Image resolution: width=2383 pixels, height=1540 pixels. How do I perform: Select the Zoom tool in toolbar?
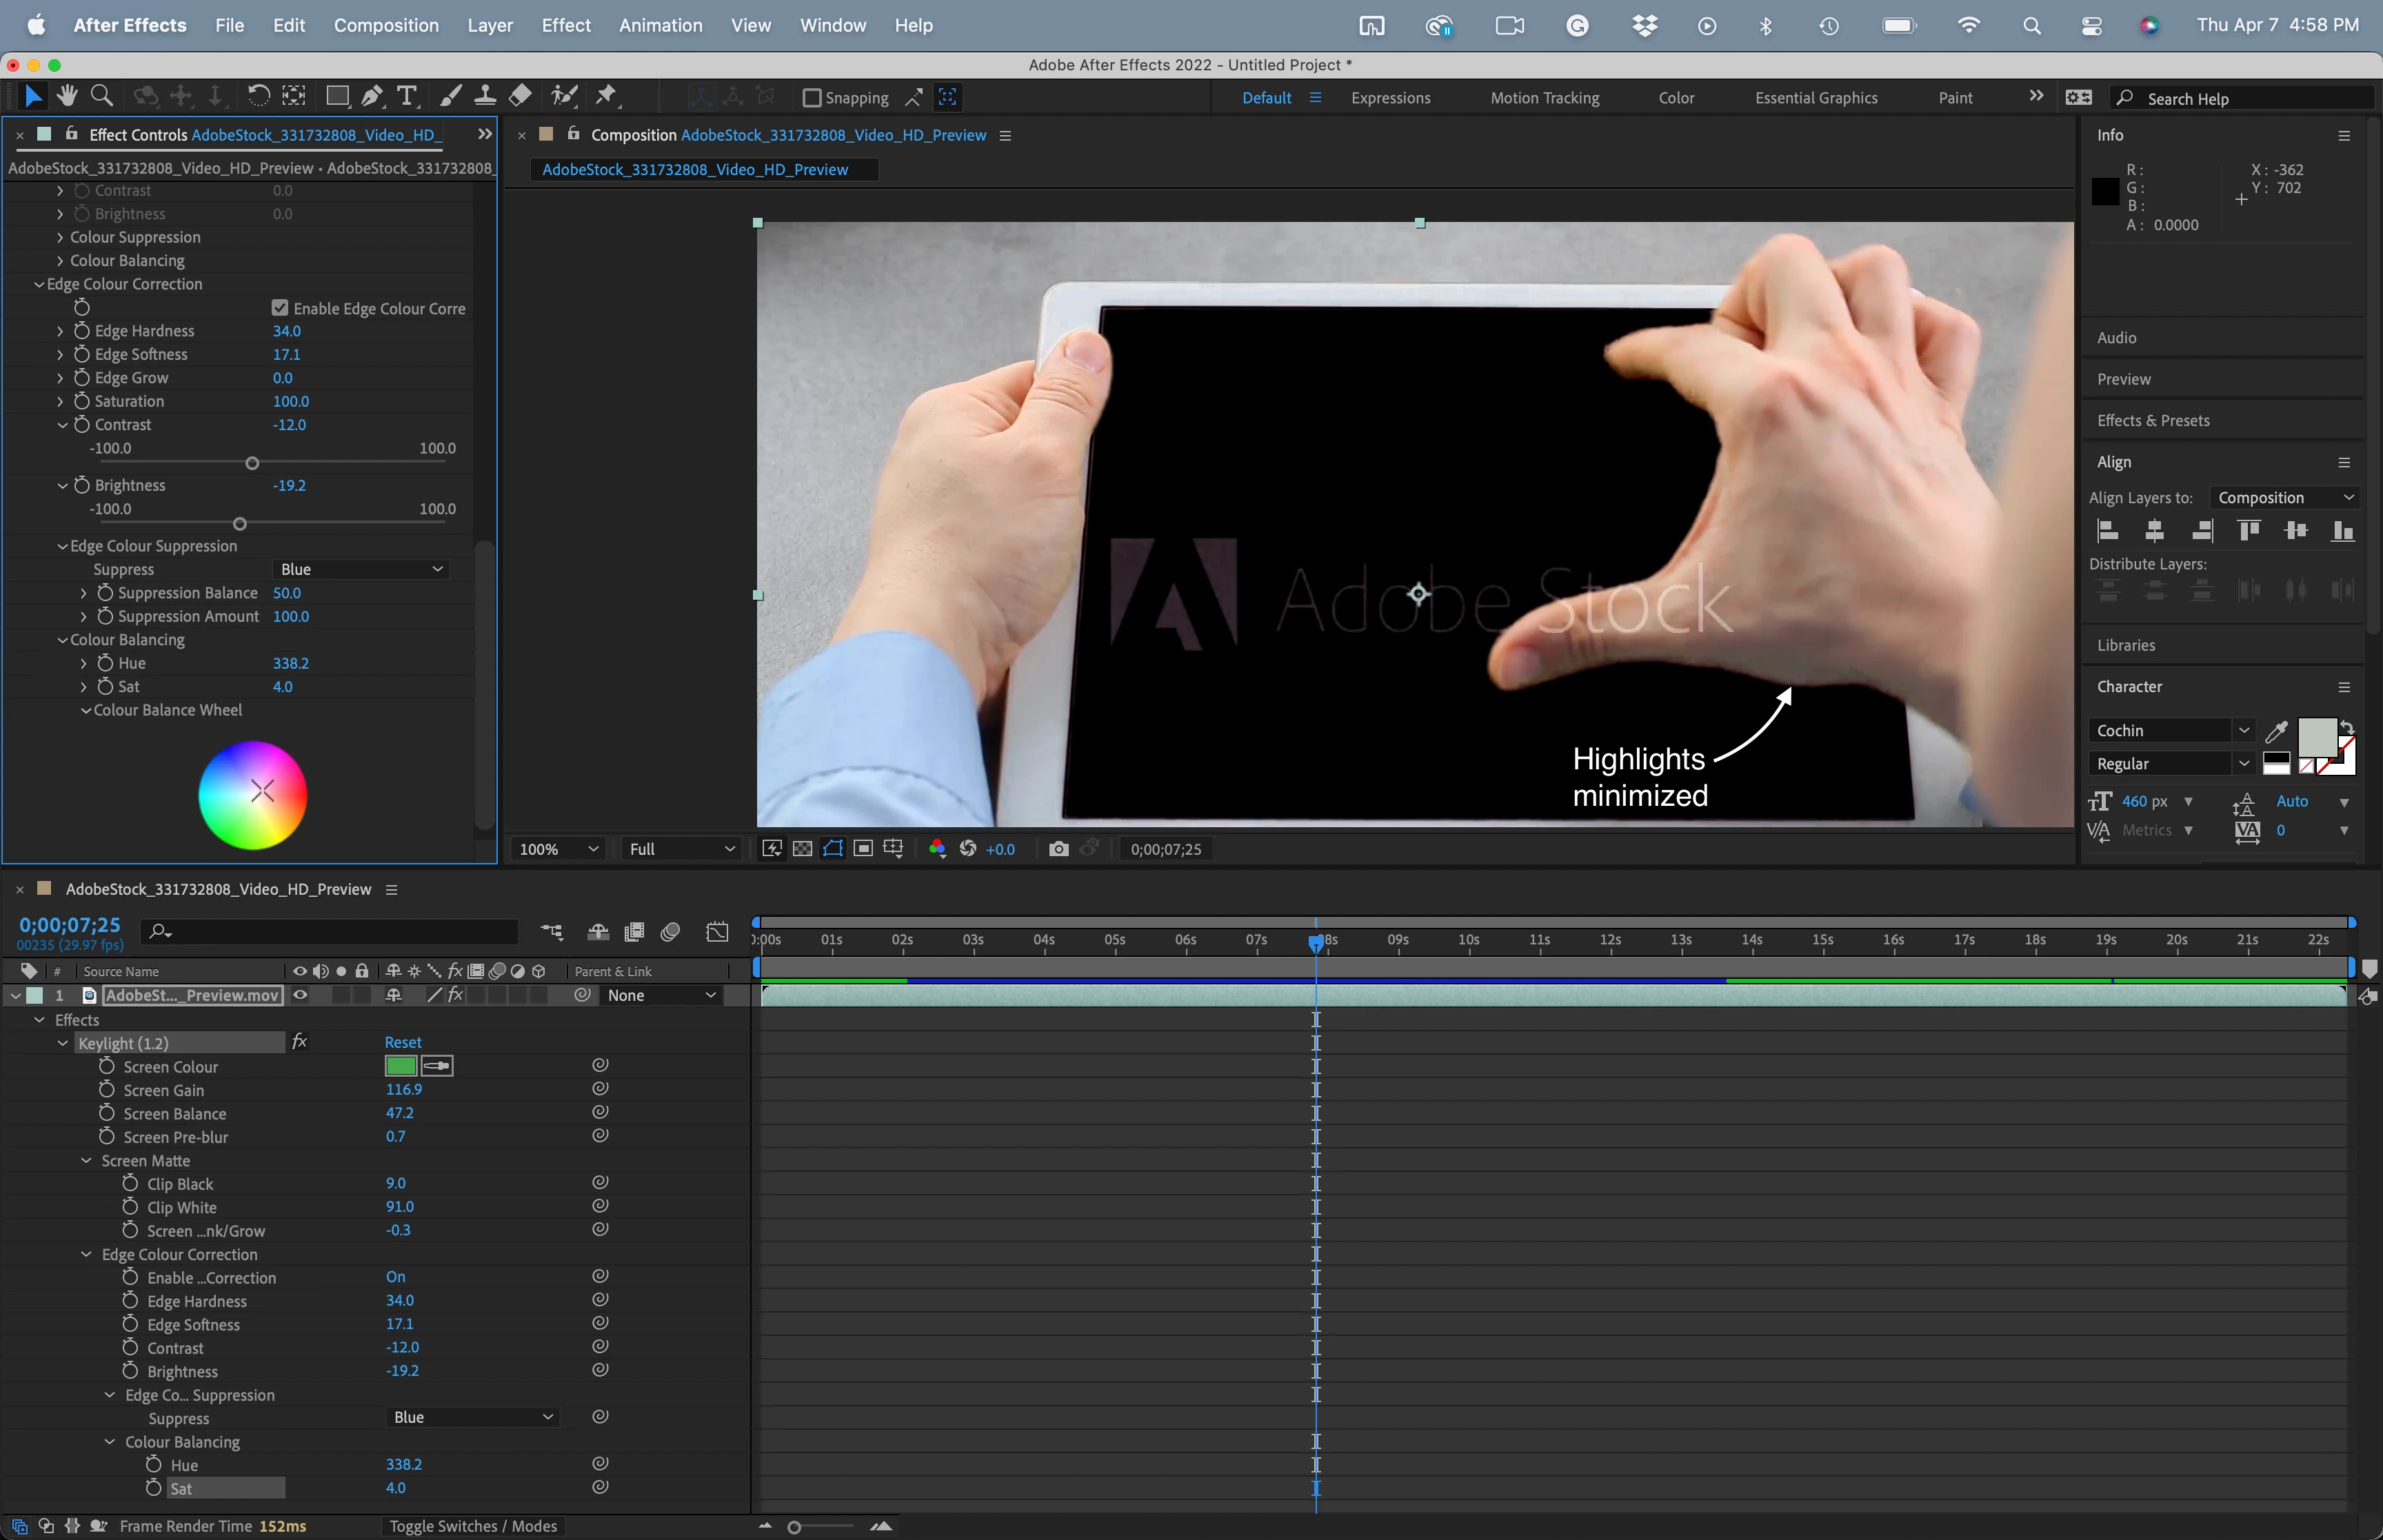tap(101, 96)
